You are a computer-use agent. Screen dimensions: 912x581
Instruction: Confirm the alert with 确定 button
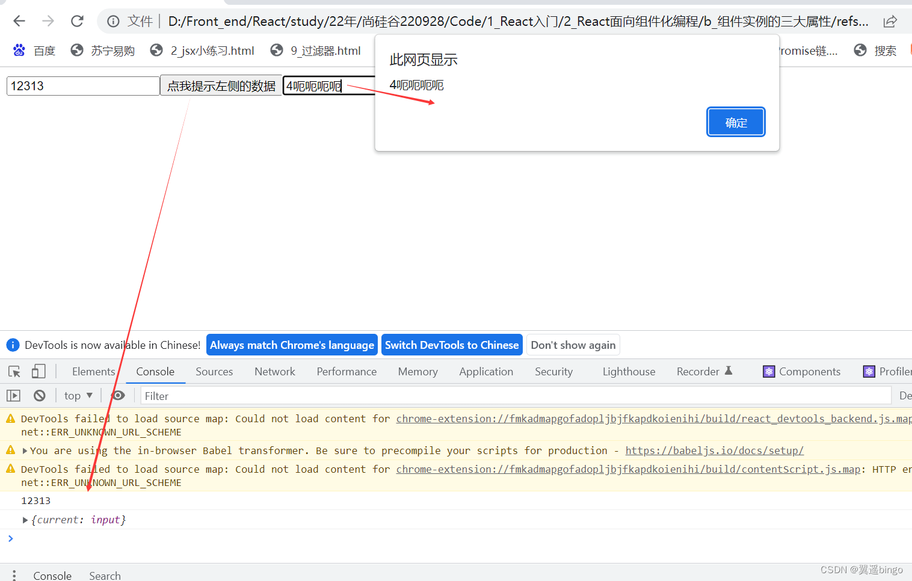coord(736,122)
